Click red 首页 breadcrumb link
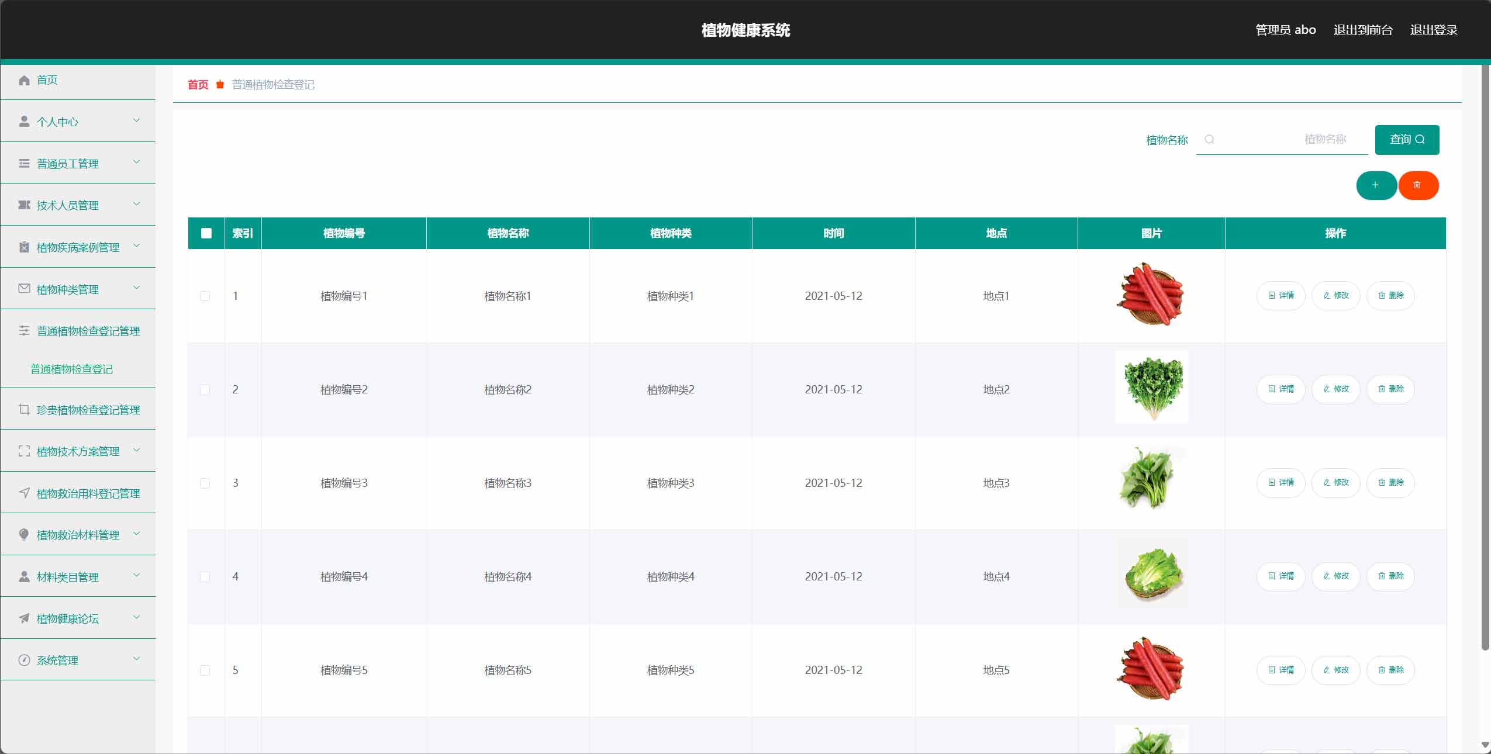Screen dimensions: 1491x754 [198, 85]
